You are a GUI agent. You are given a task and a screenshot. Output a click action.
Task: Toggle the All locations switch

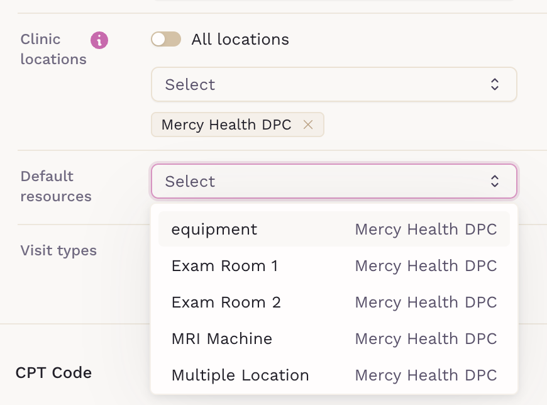point(166,40)
